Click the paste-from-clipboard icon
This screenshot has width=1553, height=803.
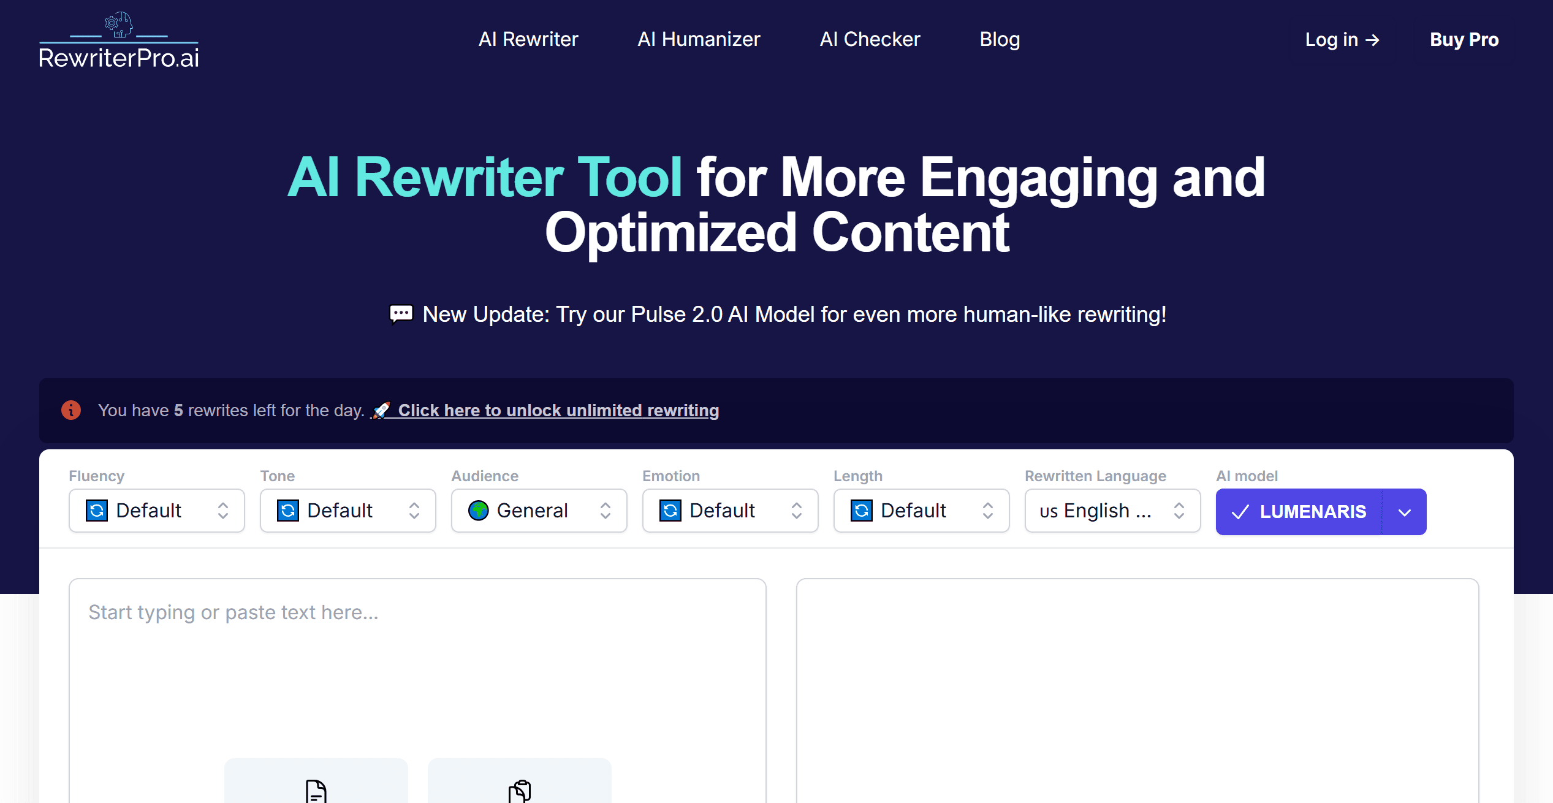520,791
